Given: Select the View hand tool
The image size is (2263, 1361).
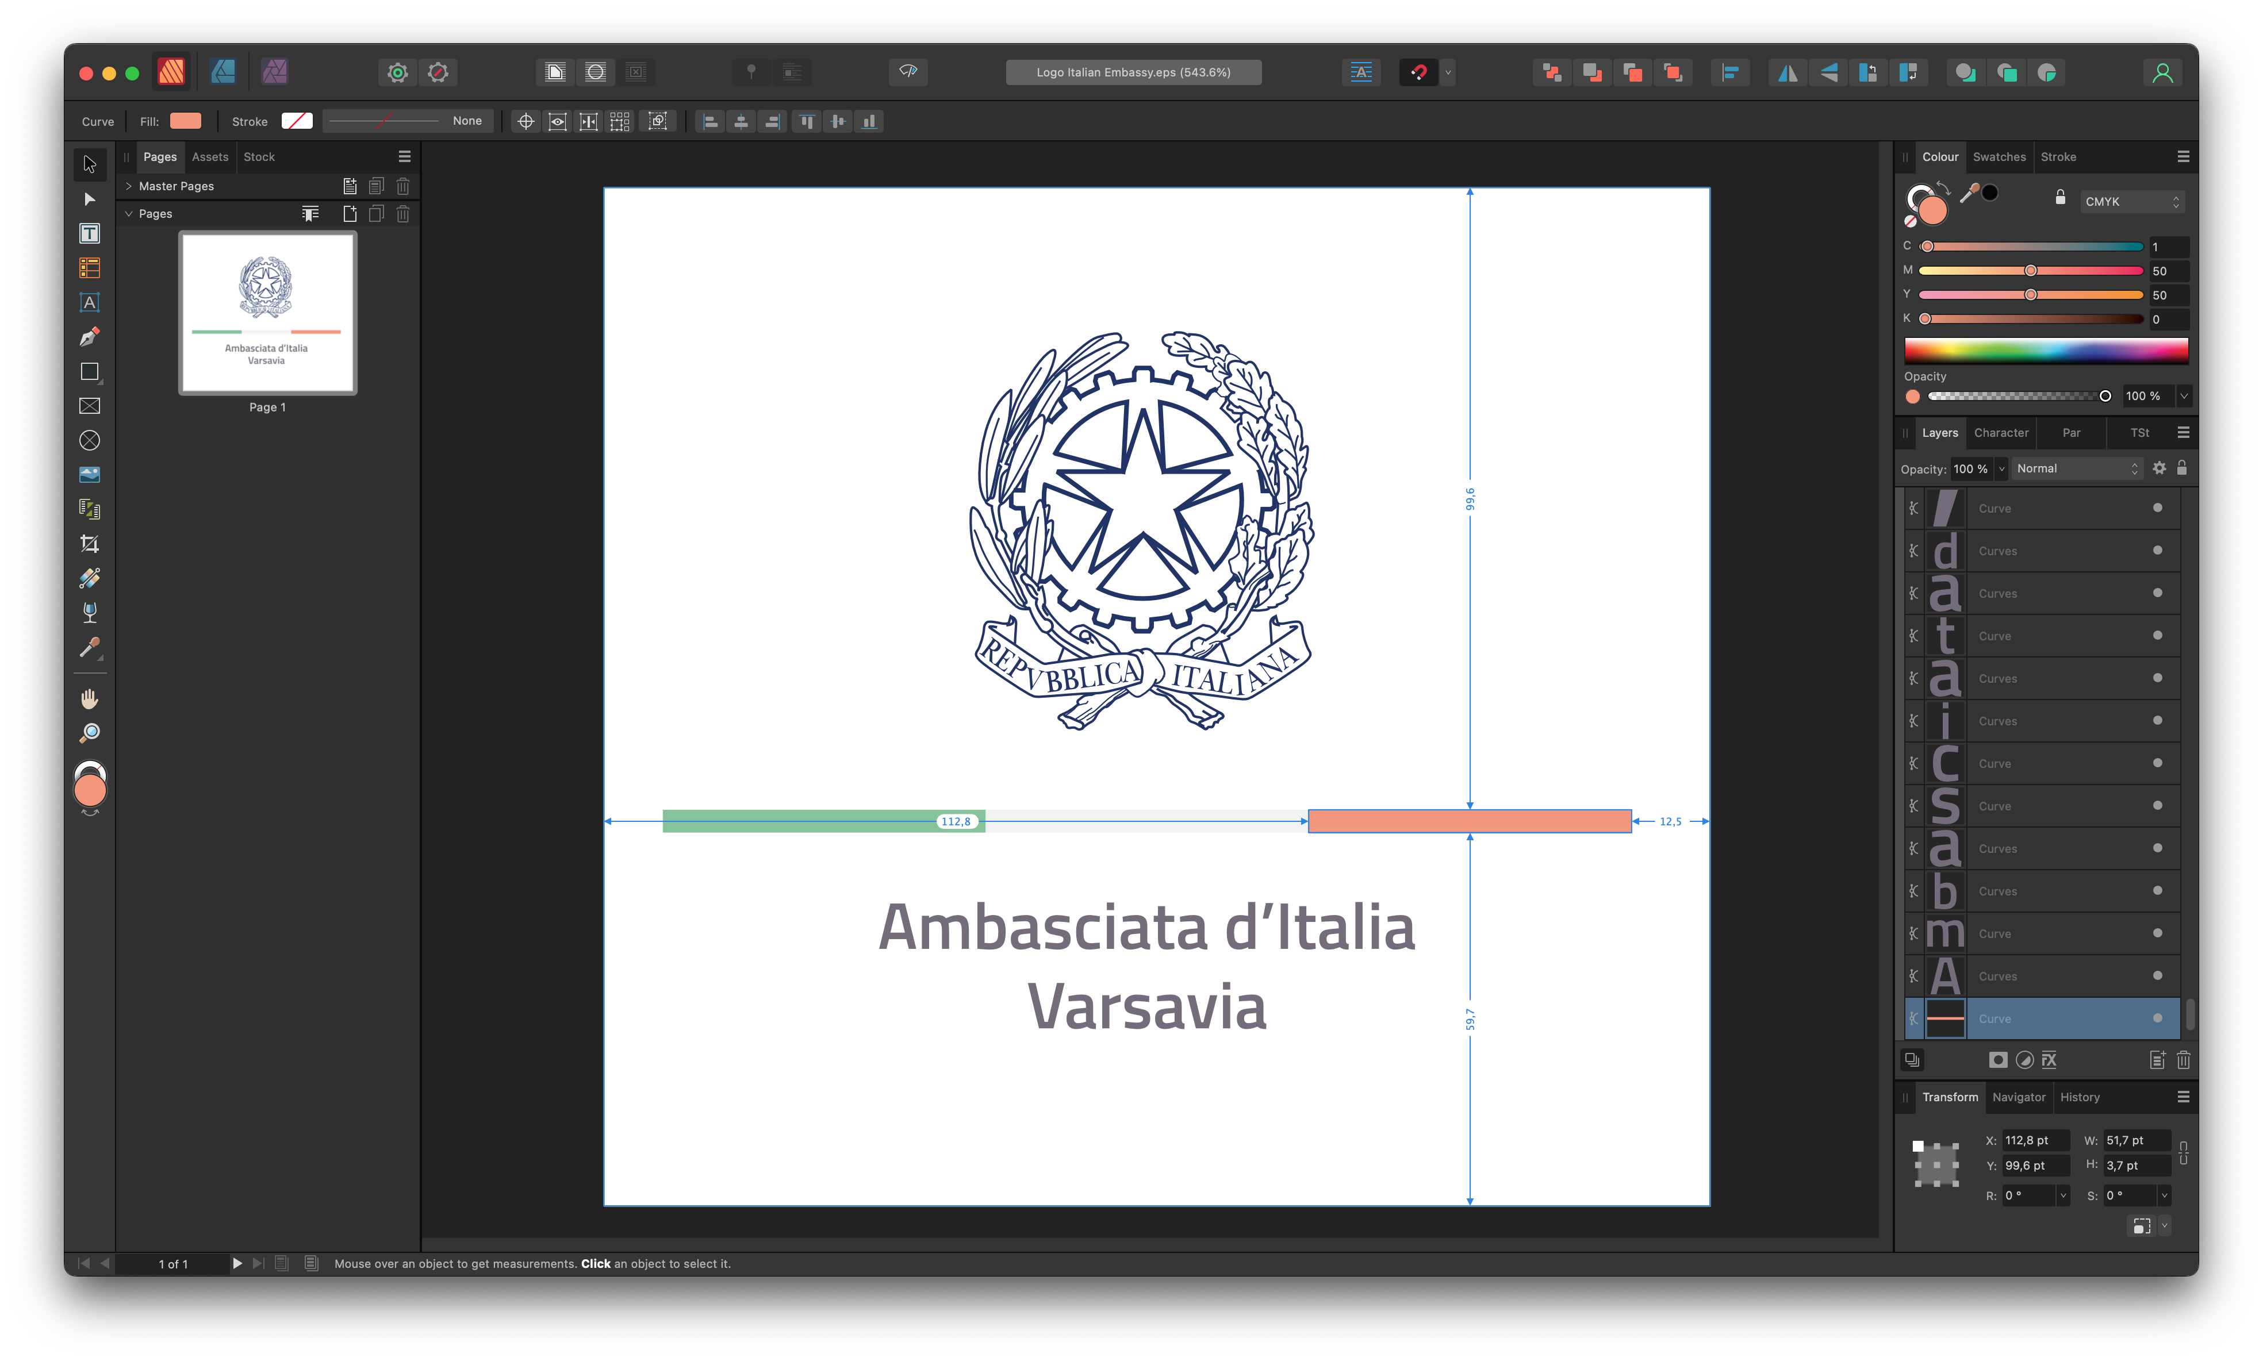Looking at the screenshot, I should (89, 699).
